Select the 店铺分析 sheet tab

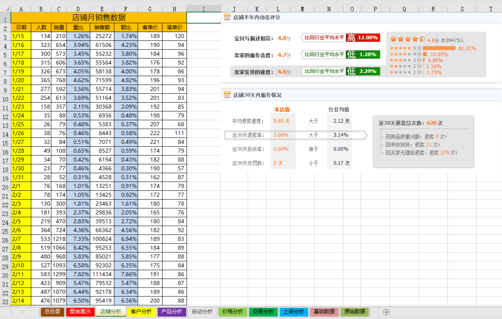(x=111, y=312)
